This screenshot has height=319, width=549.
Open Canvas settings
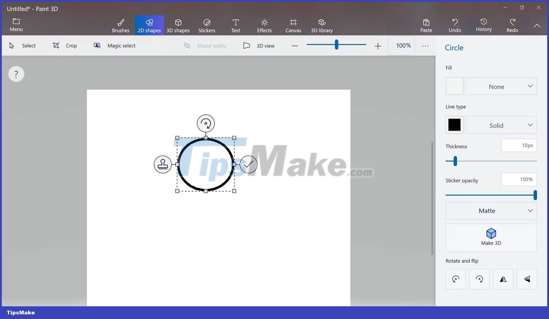293,25
